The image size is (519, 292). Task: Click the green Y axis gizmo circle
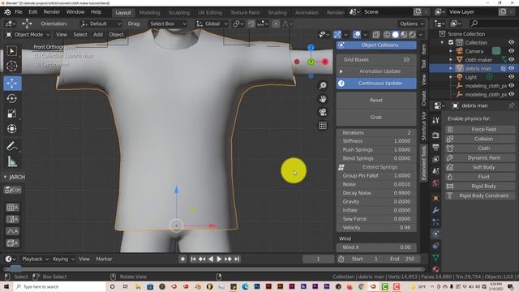point(311,62)
